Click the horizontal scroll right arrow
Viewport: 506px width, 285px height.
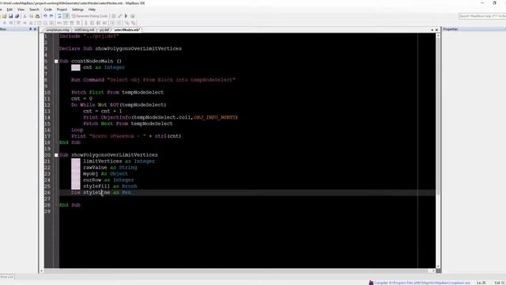pos(433,271)
